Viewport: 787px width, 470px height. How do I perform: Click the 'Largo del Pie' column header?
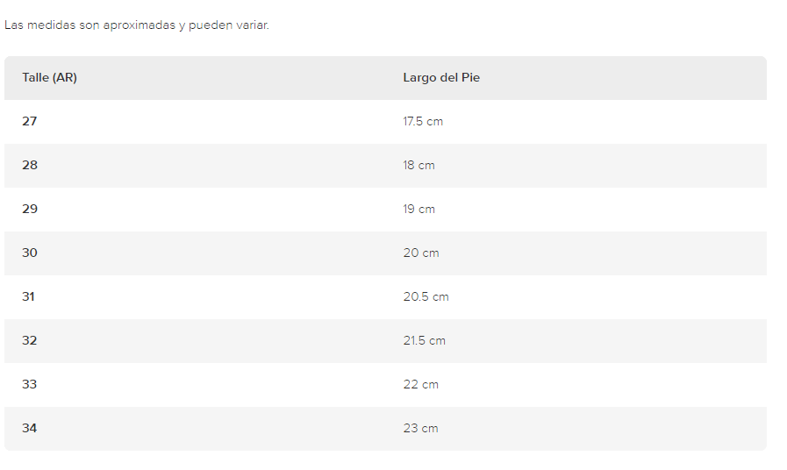click(441, 78)
